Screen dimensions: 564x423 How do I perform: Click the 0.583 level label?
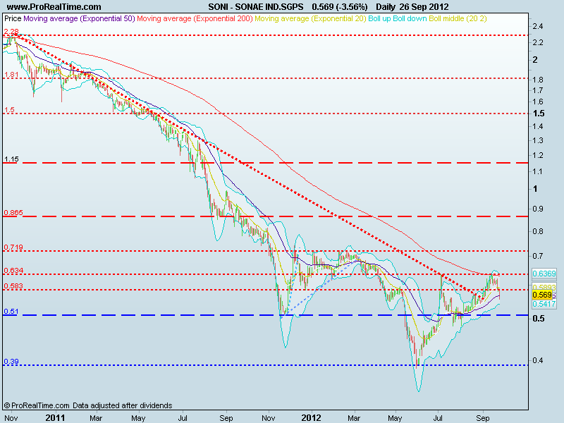pos(13,286)
